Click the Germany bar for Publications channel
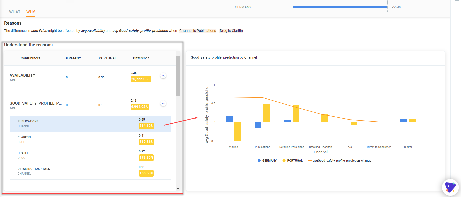Screen dimensions: 461x197 click(x=258, y=125)
